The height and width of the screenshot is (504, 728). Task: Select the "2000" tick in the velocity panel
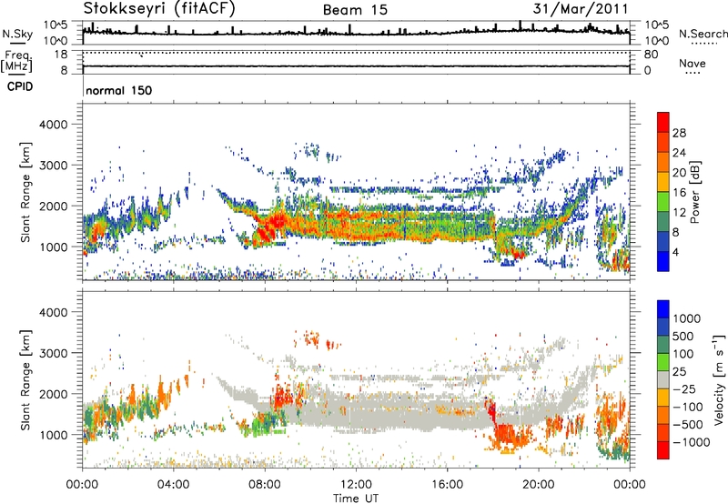pos(53,394)
